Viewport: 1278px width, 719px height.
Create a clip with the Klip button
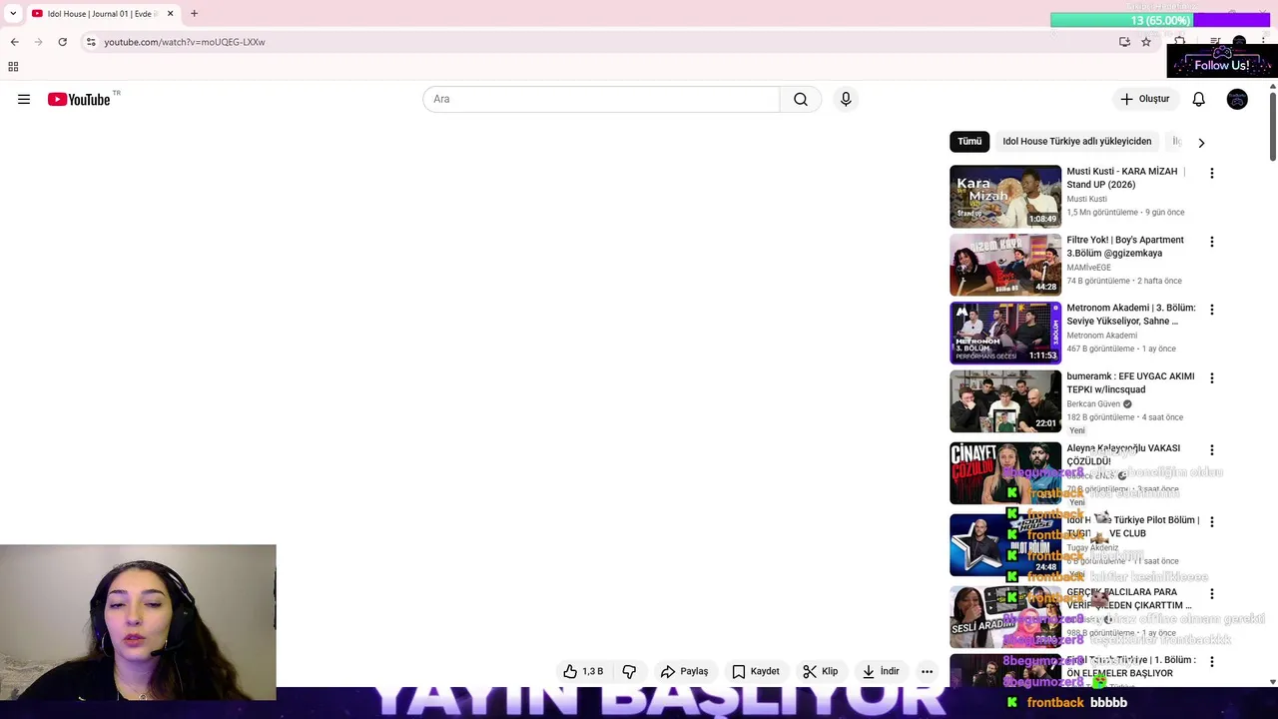click(821, 671)
